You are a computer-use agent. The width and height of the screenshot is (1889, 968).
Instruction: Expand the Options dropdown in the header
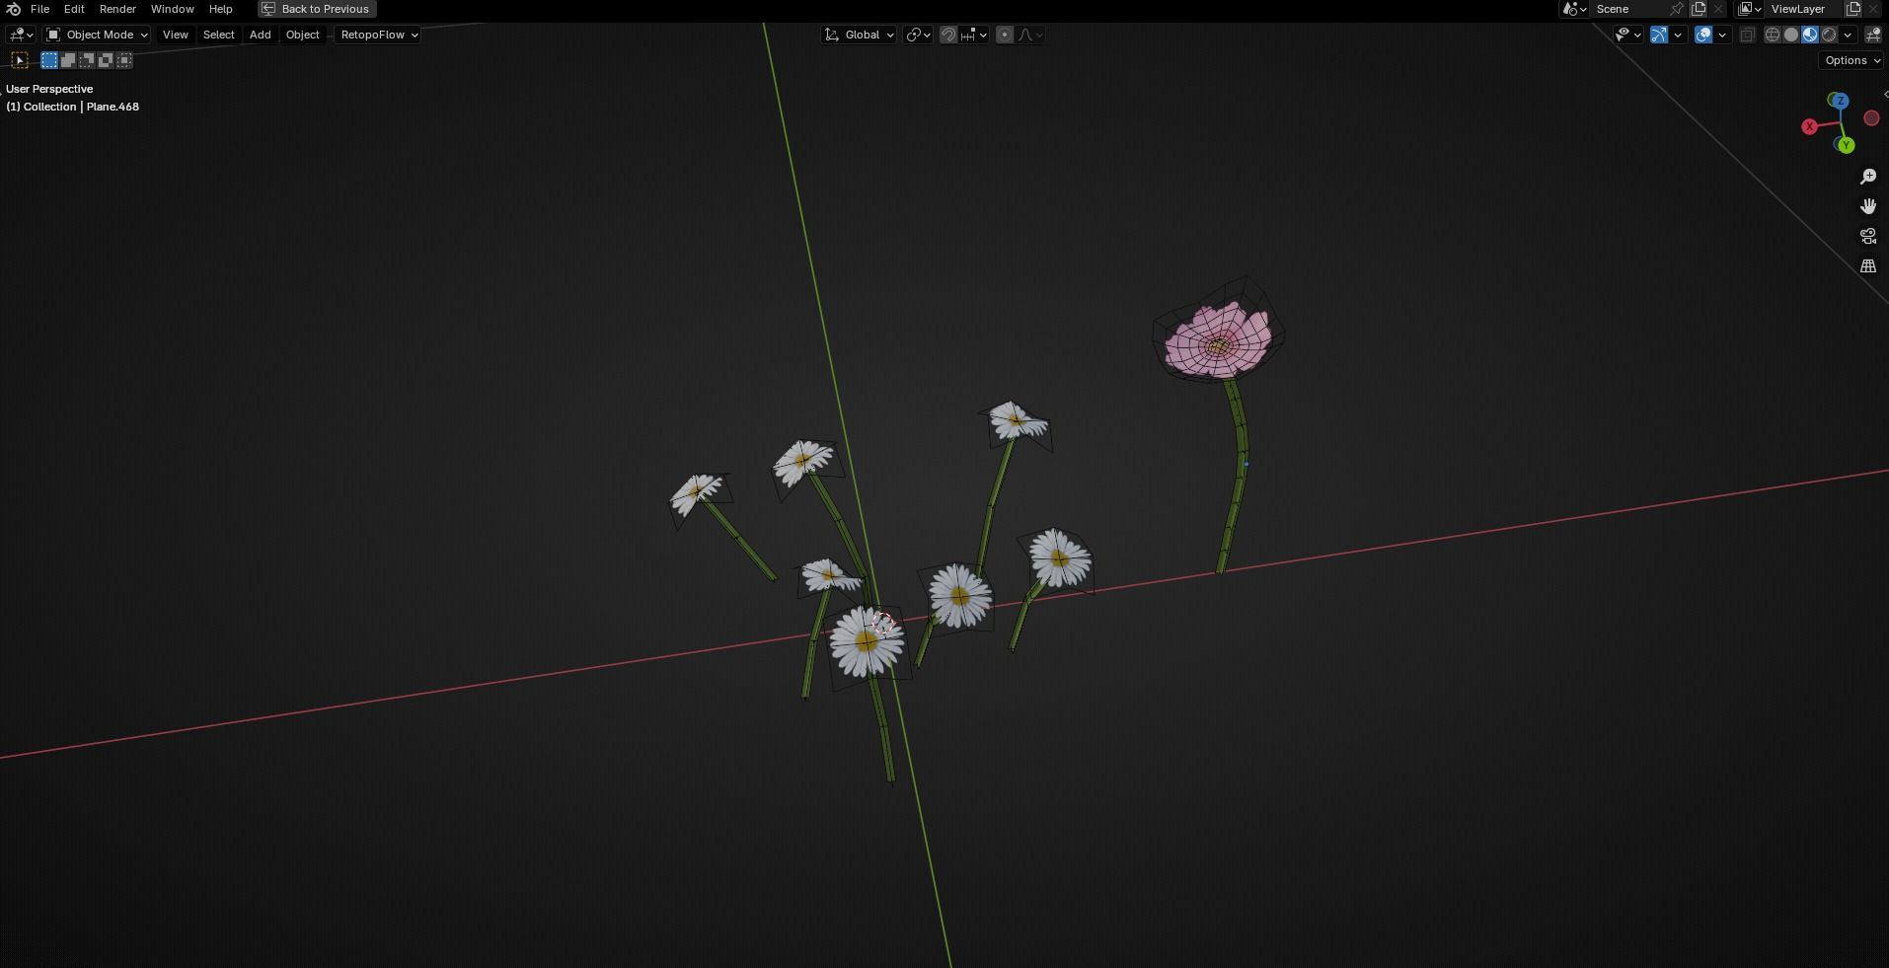(x=1850, y=60)
